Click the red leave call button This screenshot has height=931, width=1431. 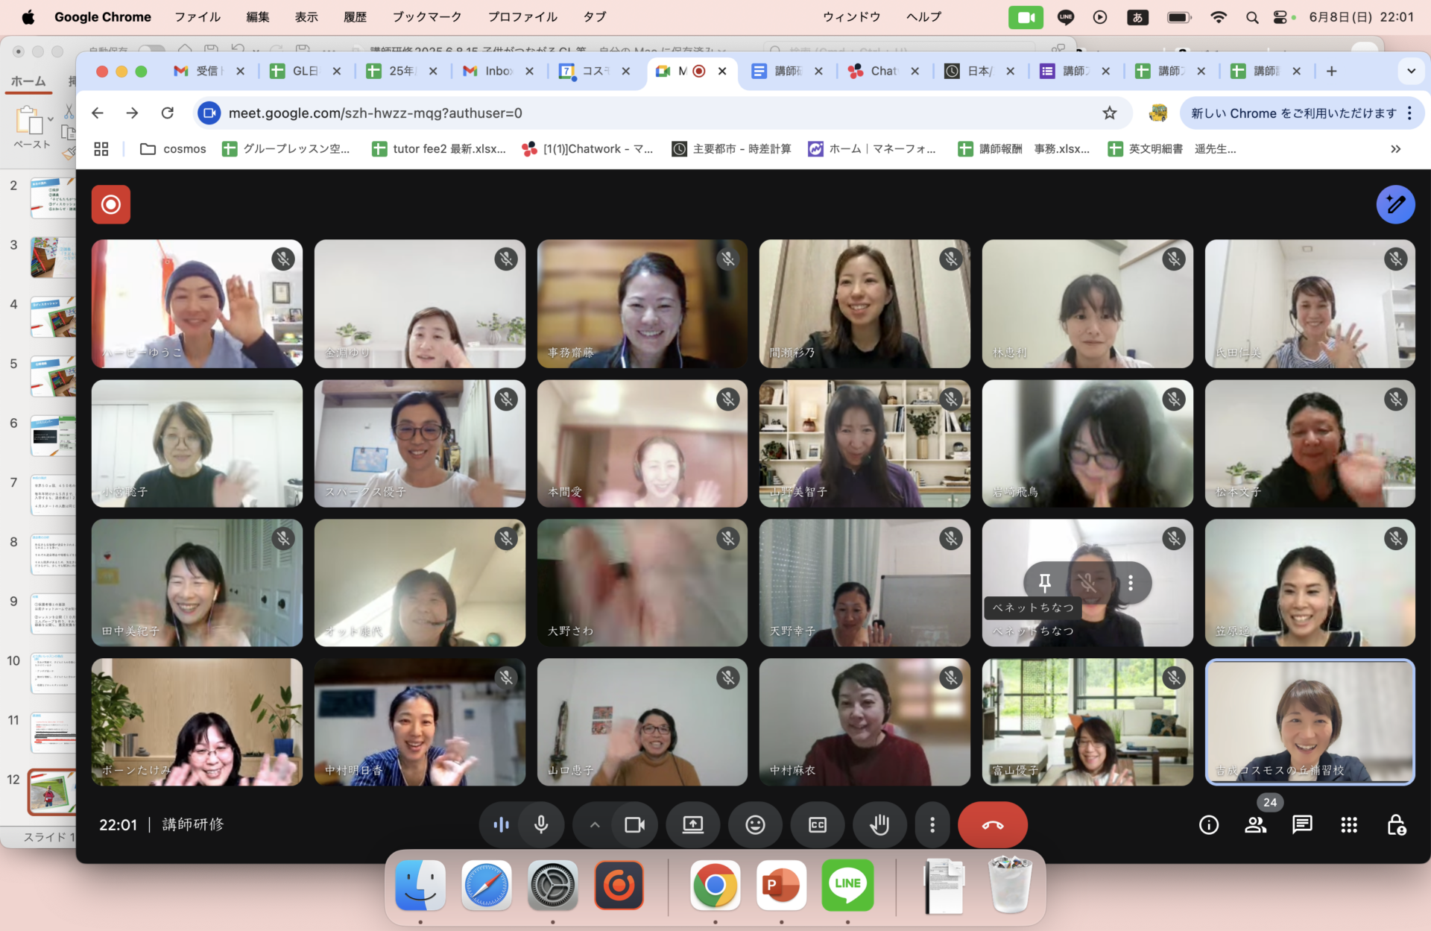(992, 824)
